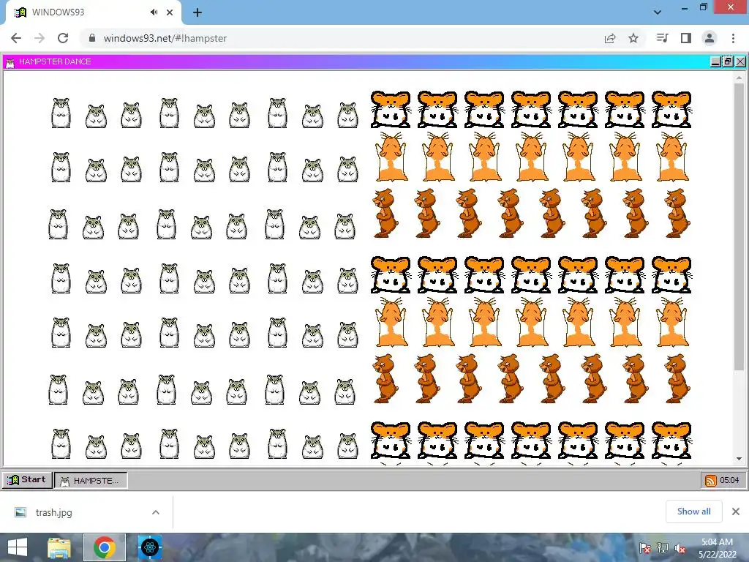Select the WINDOWS93 tab
749x562 pixels.
(x=93, y=12)
